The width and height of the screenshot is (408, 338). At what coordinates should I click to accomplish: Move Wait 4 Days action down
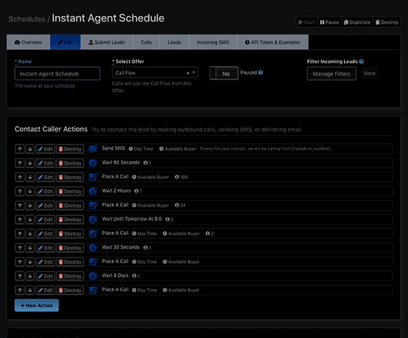pos(30,276)
